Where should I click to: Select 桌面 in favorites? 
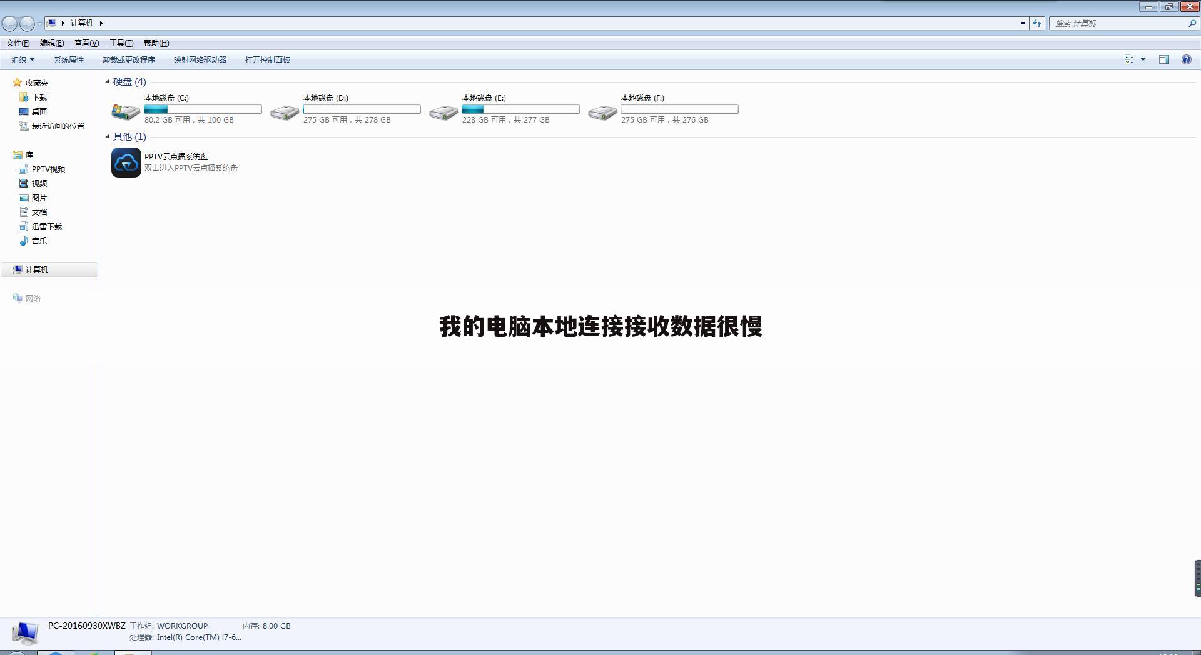tap(33, 111)
